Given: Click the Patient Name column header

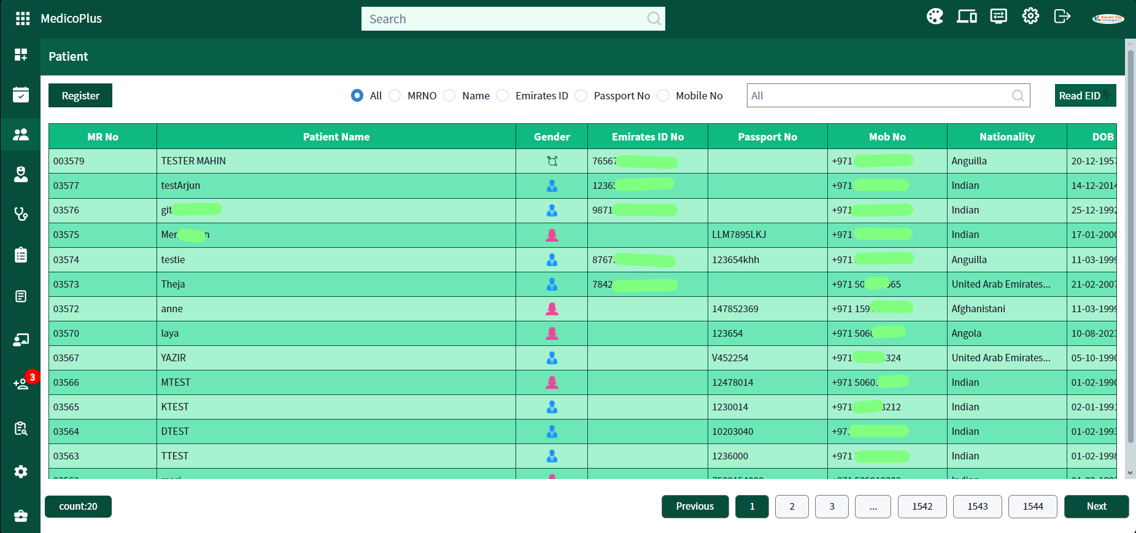Looking at the screenshot, I should 336,137.
